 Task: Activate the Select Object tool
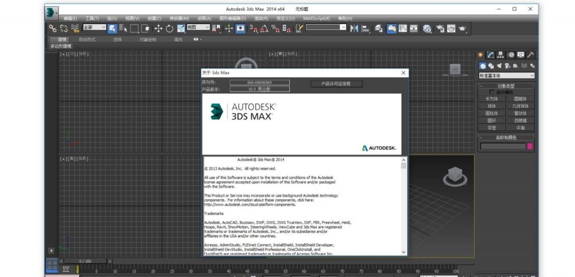tap(112, 28)
